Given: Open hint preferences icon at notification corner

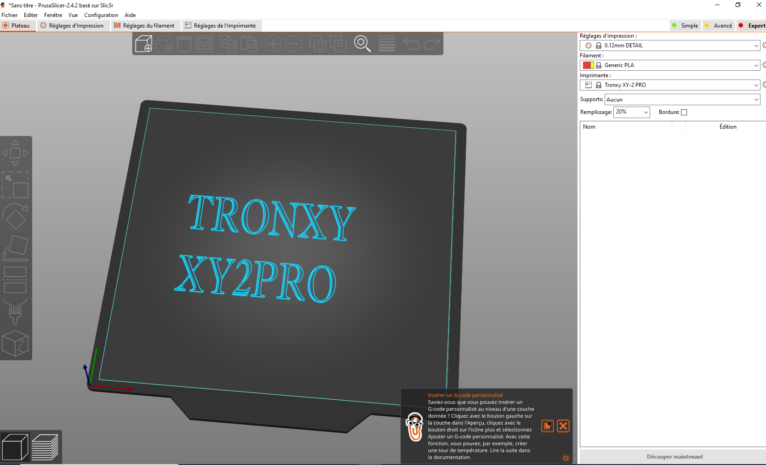Looking at the screenshot, I should tap(566, 458).
